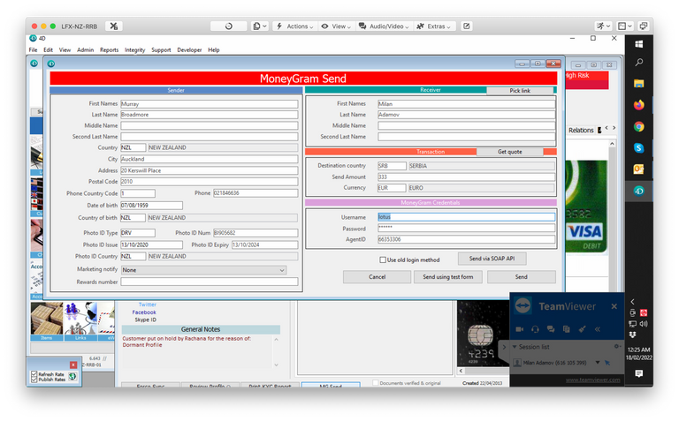Click the Send button
Viewport: 679px width, 421px height.
pyautogui.click(x=522, y=276)
